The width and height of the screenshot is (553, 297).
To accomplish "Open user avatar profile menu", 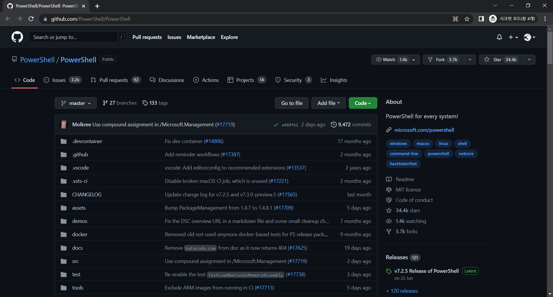I will pos(529,37).
